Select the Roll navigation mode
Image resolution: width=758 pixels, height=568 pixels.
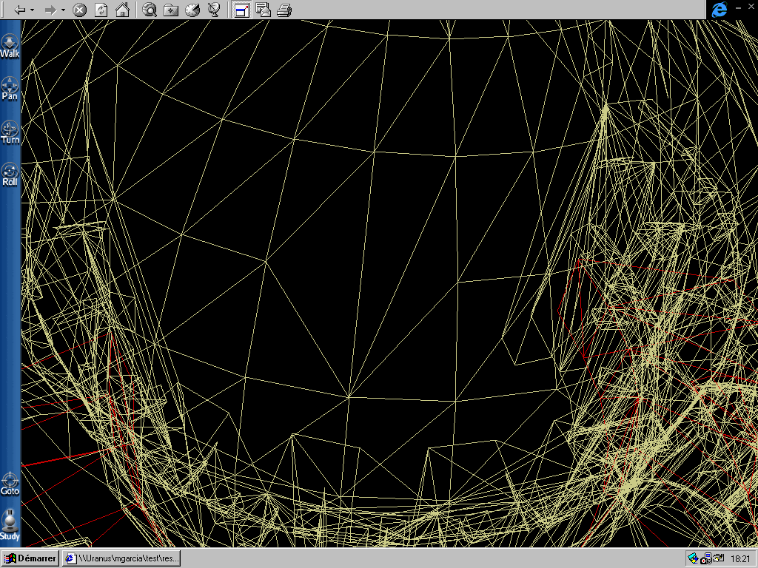point(10,175)
